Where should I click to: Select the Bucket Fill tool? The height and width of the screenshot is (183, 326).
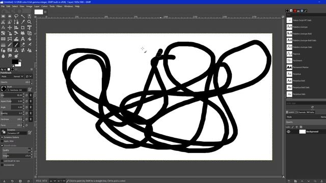click(x=30, y=39)
